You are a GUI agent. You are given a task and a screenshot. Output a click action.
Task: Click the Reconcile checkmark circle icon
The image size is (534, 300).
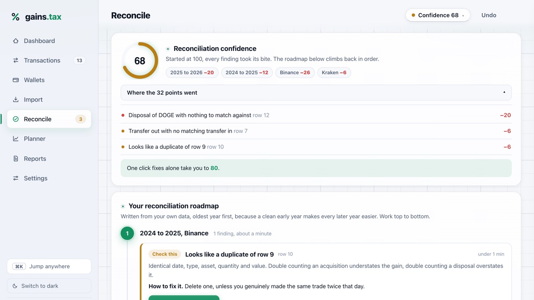(x=16, y=119)
